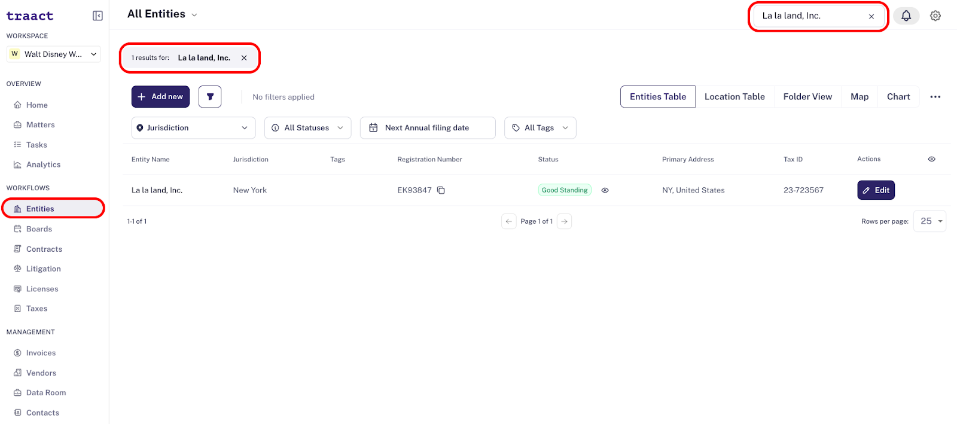Viewport: 957px width, 424px height.
Task: Click the Jurisdiction column header
Action: pos(251,160)
